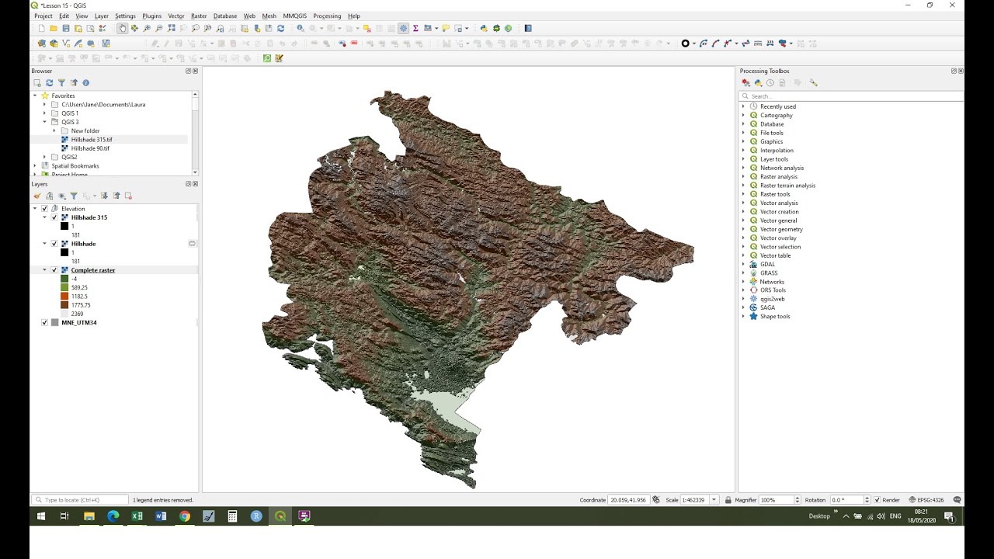Toggle the Render checkbox in status bar
Viewport: 994px width, 559px height.
pos(878,500)
